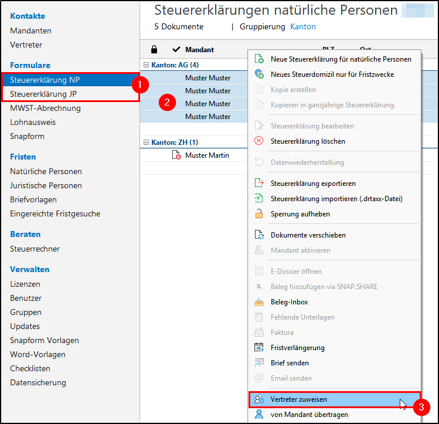This screenshot has width=439, height=424.
Task: Click the Beleg-Inbox tray icon
Action: click(x=259, y=301)
